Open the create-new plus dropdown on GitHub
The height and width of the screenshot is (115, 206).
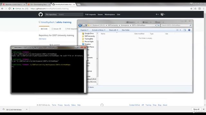pyautogui.click(x=157, y=14)
